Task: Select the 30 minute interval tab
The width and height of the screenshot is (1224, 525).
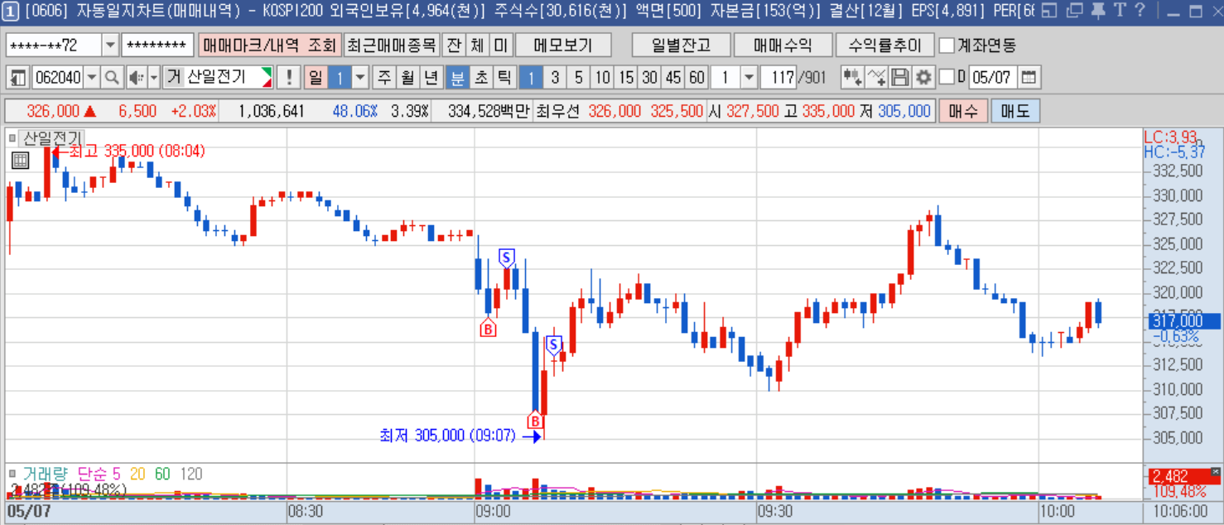Action: (649, 78)
